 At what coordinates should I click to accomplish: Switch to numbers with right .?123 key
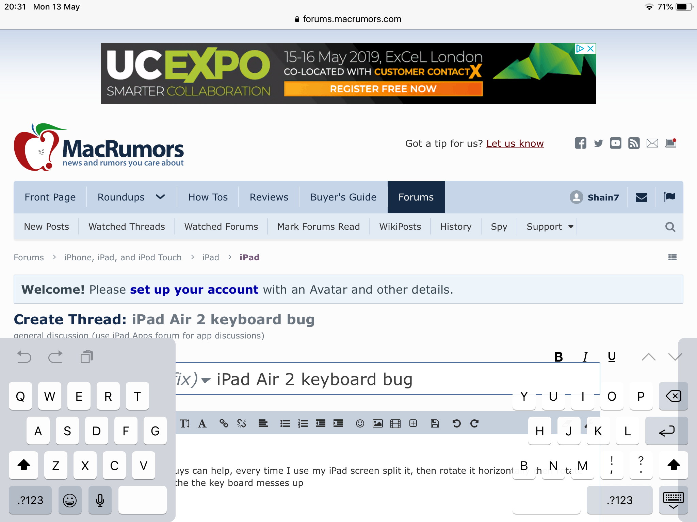tap(620, 500)
